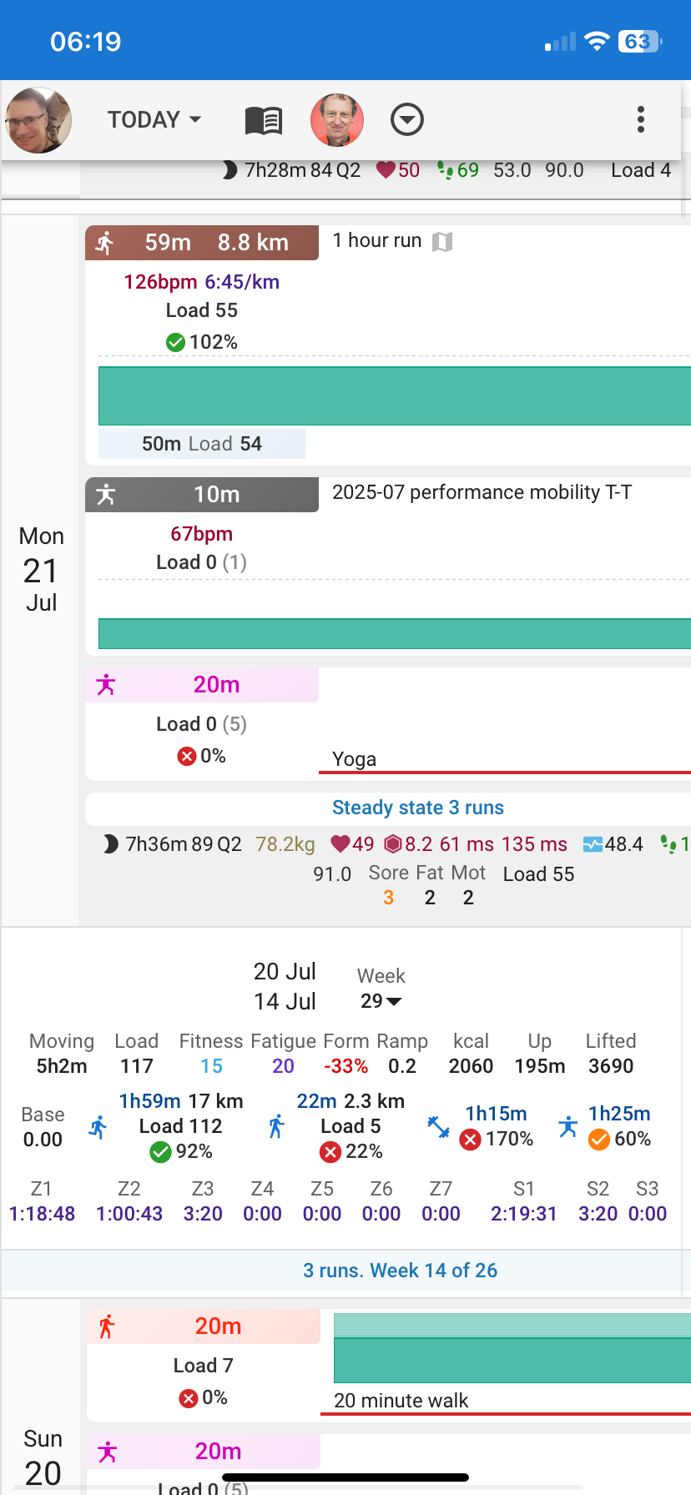Viewport: 691px width, 1495px height.
Task: Tap the pink yoga icon on Monday's 20m
Action: pos(106,685)
